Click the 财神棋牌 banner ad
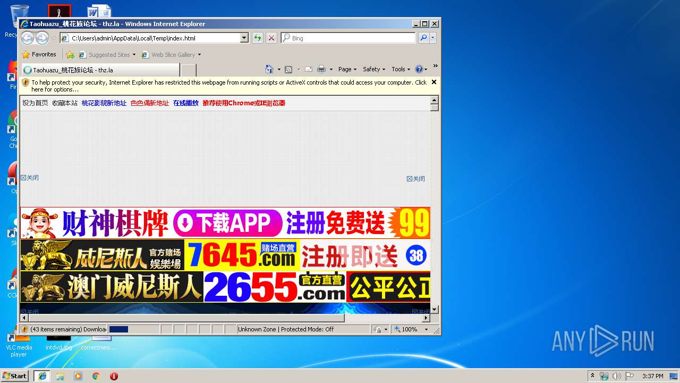Image resolution: width=680 pixels, height=383 pixels. click(x=225, y=223)
